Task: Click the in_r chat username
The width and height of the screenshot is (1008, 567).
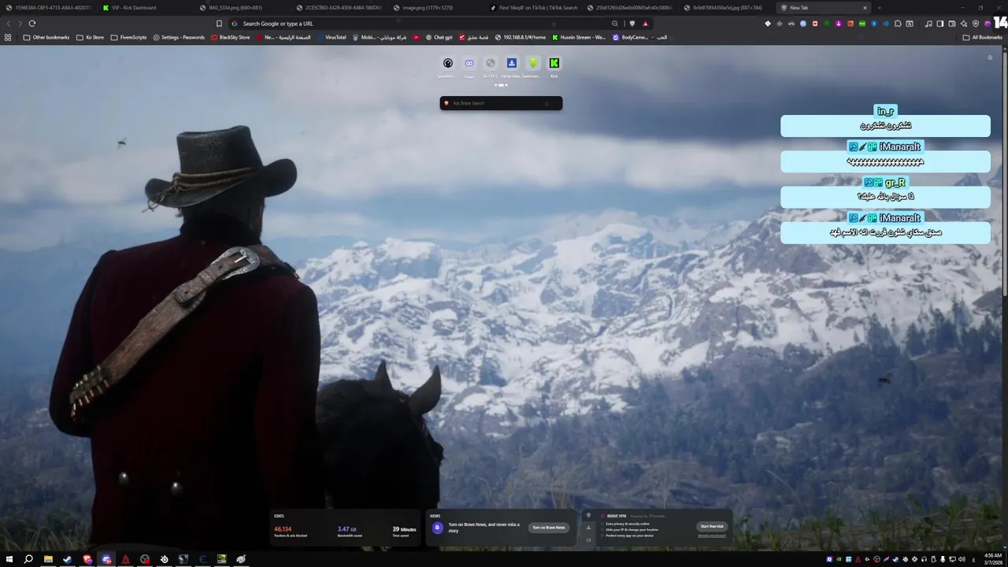Action: tap(885, 111)
